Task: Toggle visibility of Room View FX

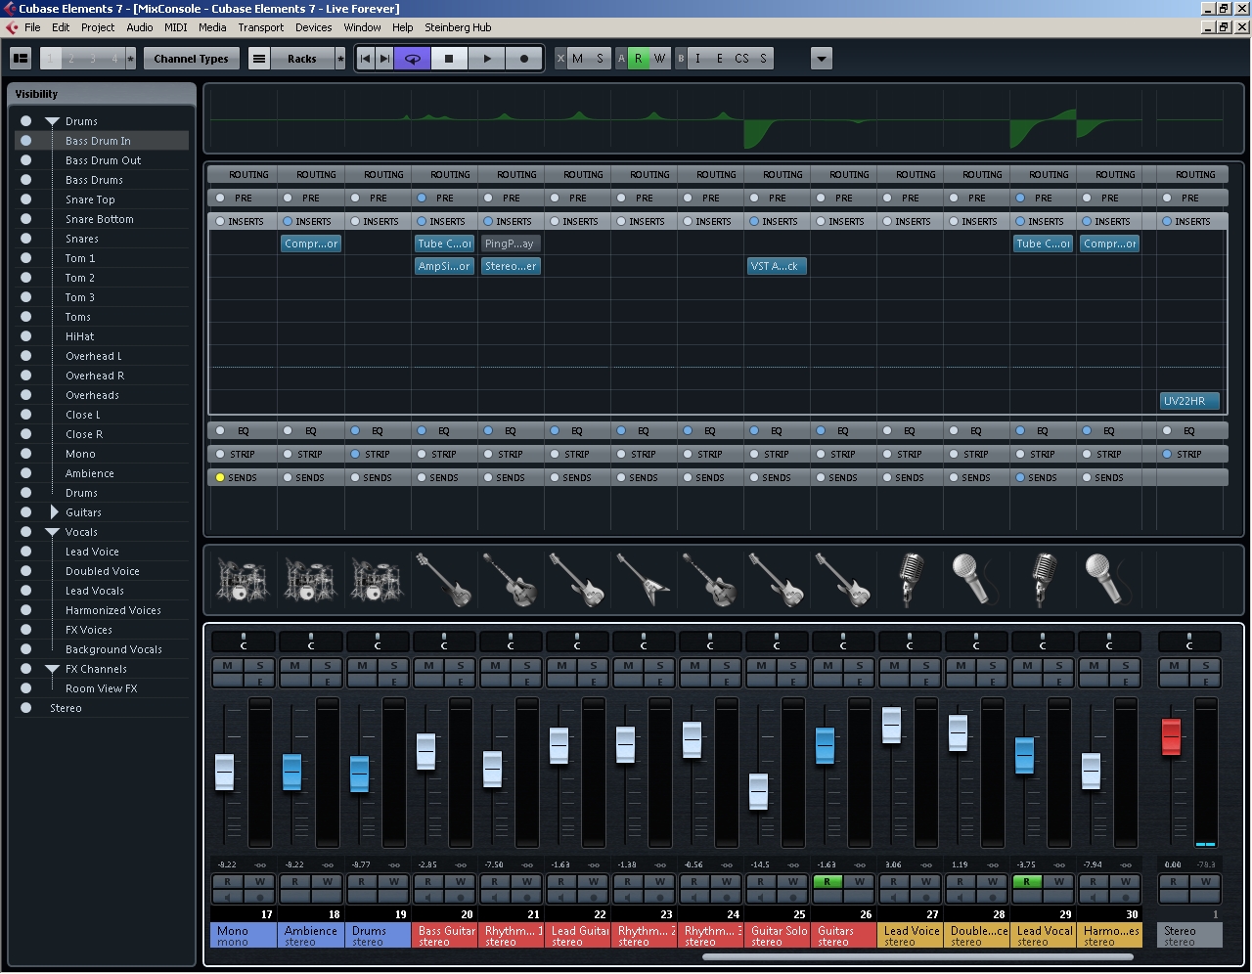Action: click(26, 688)
